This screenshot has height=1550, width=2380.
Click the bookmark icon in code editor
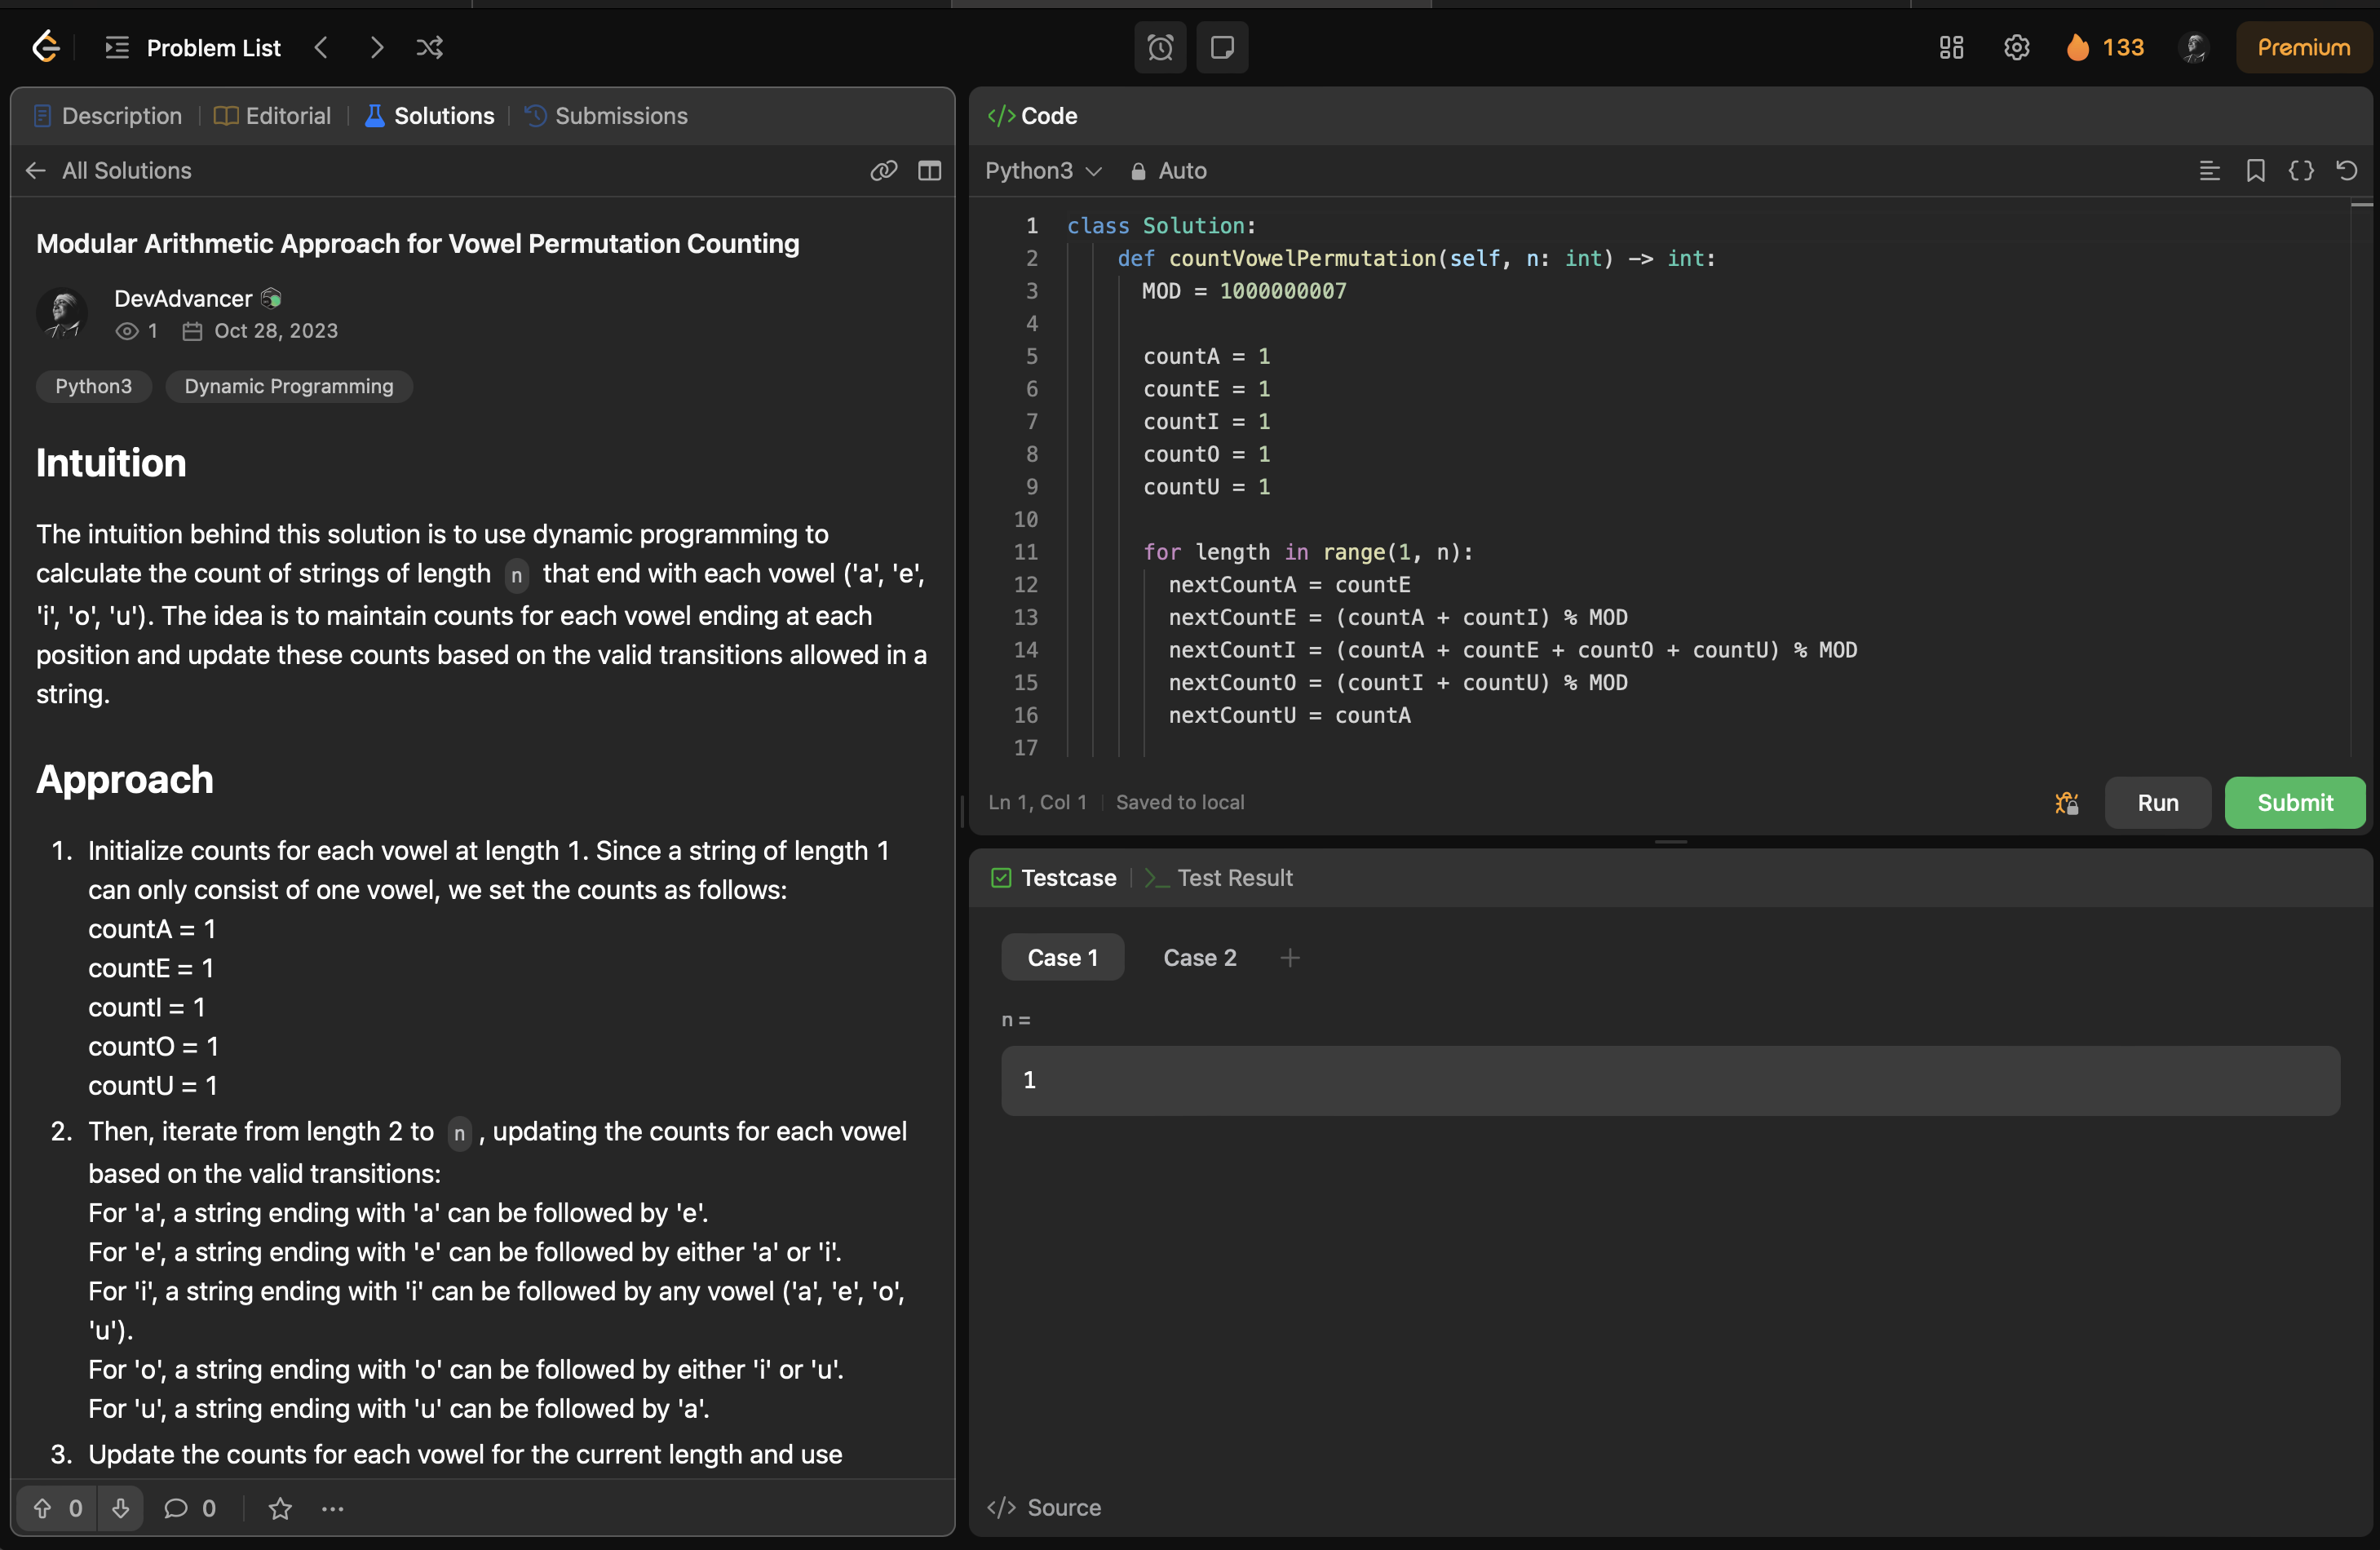(2255, 170)
